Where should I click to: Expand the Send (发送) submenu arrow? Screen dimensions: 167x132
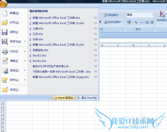coord(25,70)
